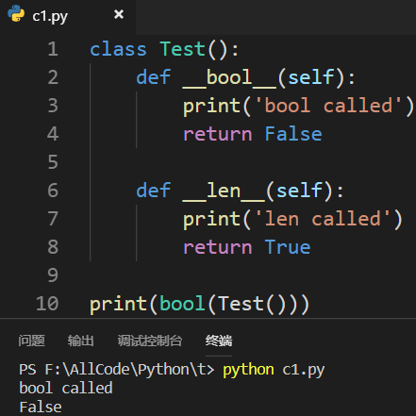Click the '__bool__' method name
Screen dimensions: 416x416
pyautogui.click(x=230, y=77)
